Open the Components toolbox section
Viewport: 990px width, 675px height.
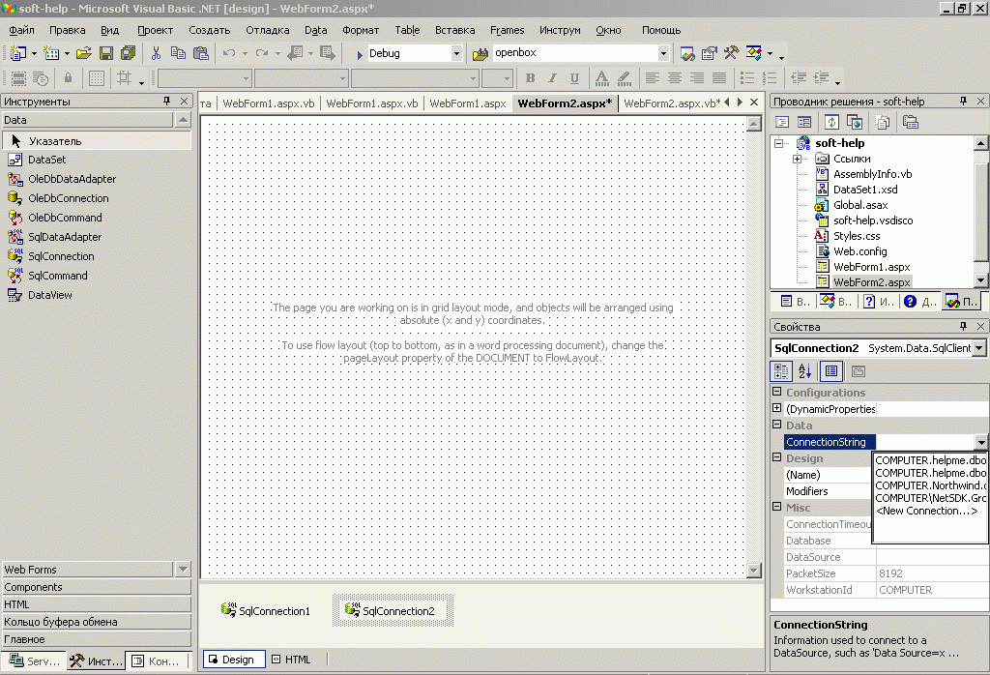pos(96,587)
